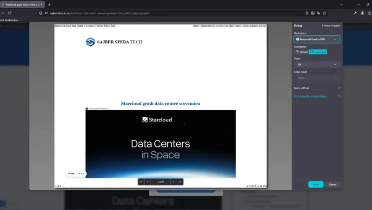The width and height of the screenshot is (372, 210).
Task: Click the page number field 1 of 9
Action: coord(160,182)
